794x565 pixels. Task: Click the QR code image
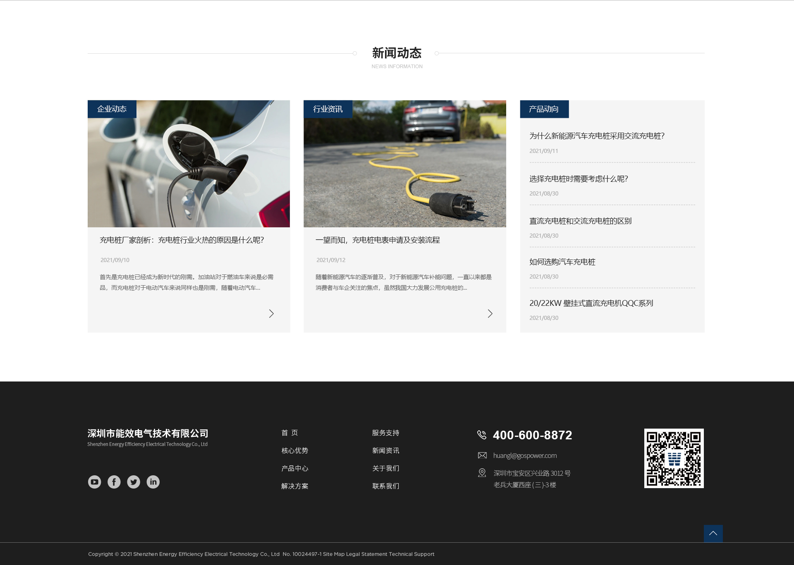(674, 458)
